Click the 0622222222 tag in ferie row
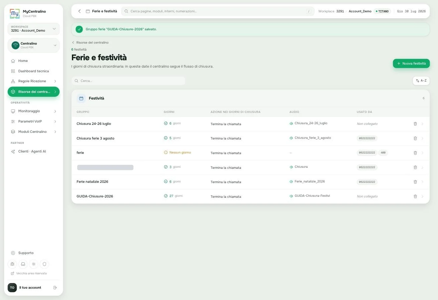Image resolution: width=438 pixels, height=300 pixels. [x=367, y=153]
